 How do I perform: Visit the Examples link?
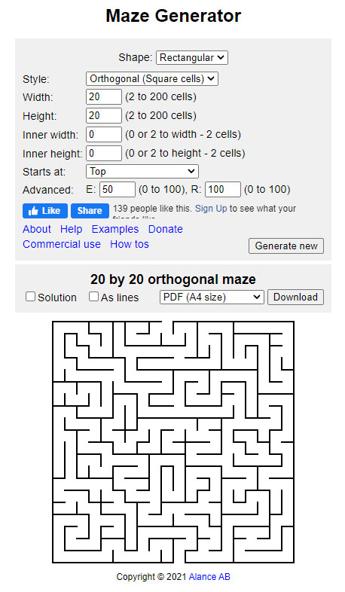tap(115, 229)
